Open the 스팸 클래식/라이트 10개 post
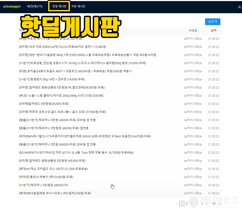This screenshot has width=242, height=212. [x=61, y=95]
